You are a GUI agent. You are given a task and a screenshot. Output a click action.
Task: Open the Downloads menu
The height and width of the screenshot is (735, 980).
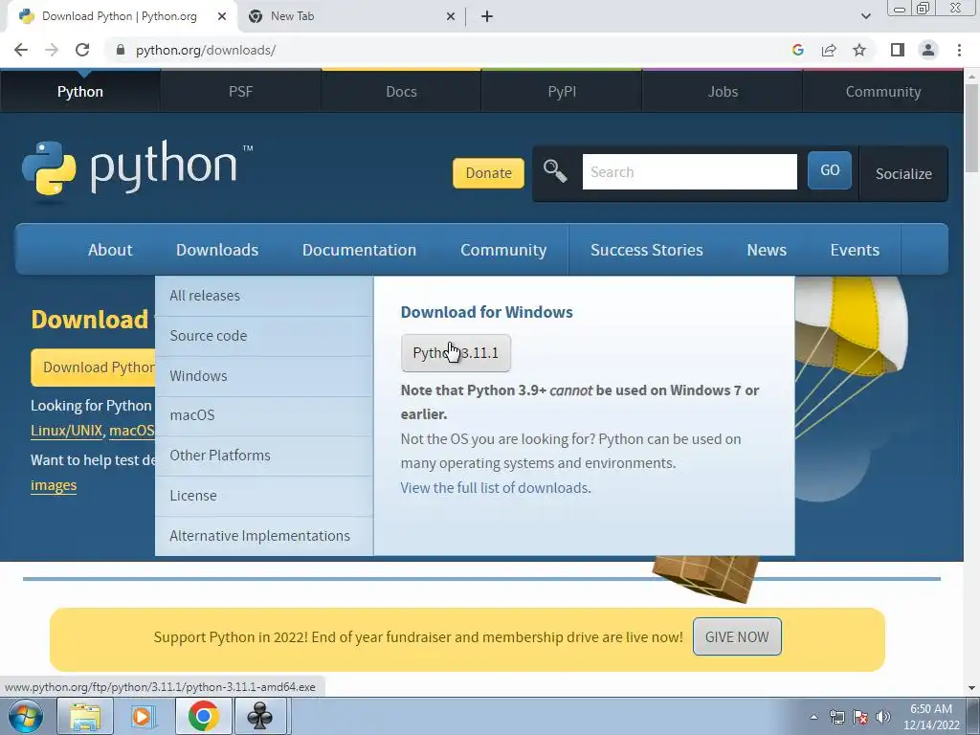(217, 250)
